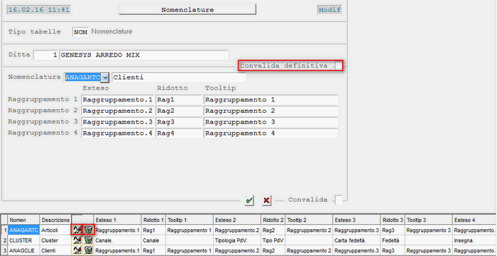Click the Nomenclatura description field Clienti
This screenshot has width=497, height=256.
pyautogui.click(x=179, y=77)
